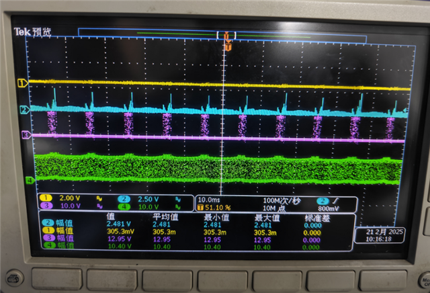
Task: Click the 12.95 minimum value
Action: pyautogui.click(x=212, y=240)
